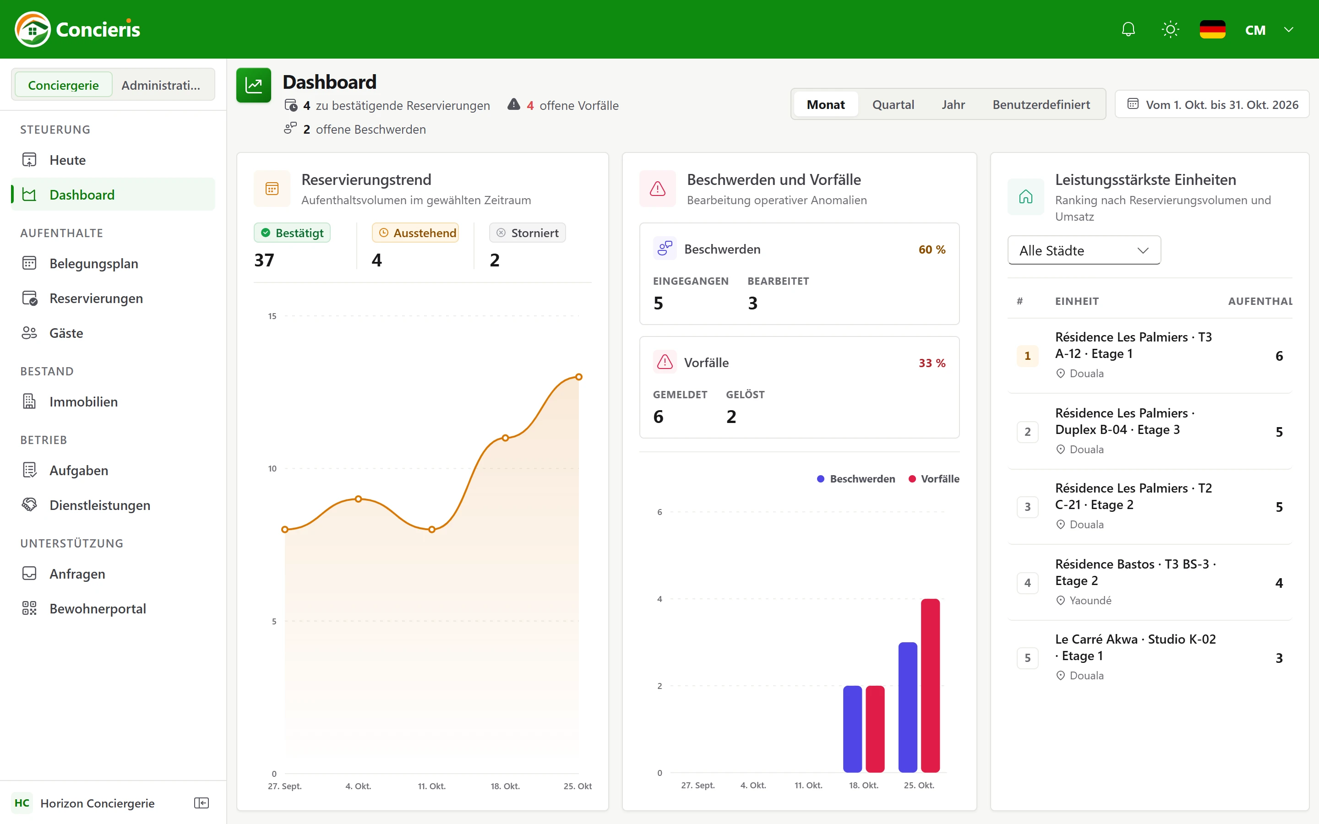Select the Quartal period
This screenshot has width=1319, height=824.
tap(893, 104)
